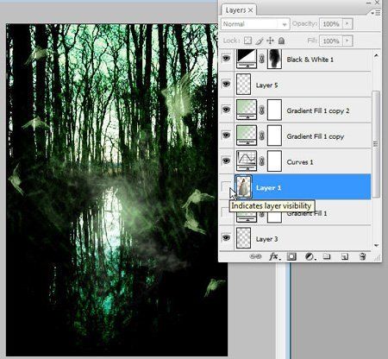Click the layers list scroll up arrow
The image size is (388, 359).
[x=376, y=55]
